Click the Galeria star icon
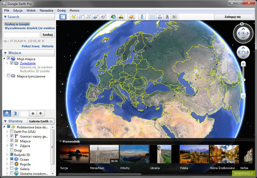Image resolution: width=257 pixels, height=178 pixels. click(16, 169)
